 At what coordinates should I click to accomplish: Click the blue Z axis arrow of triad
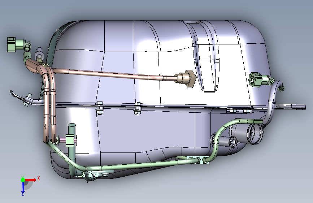click(23, 188)
